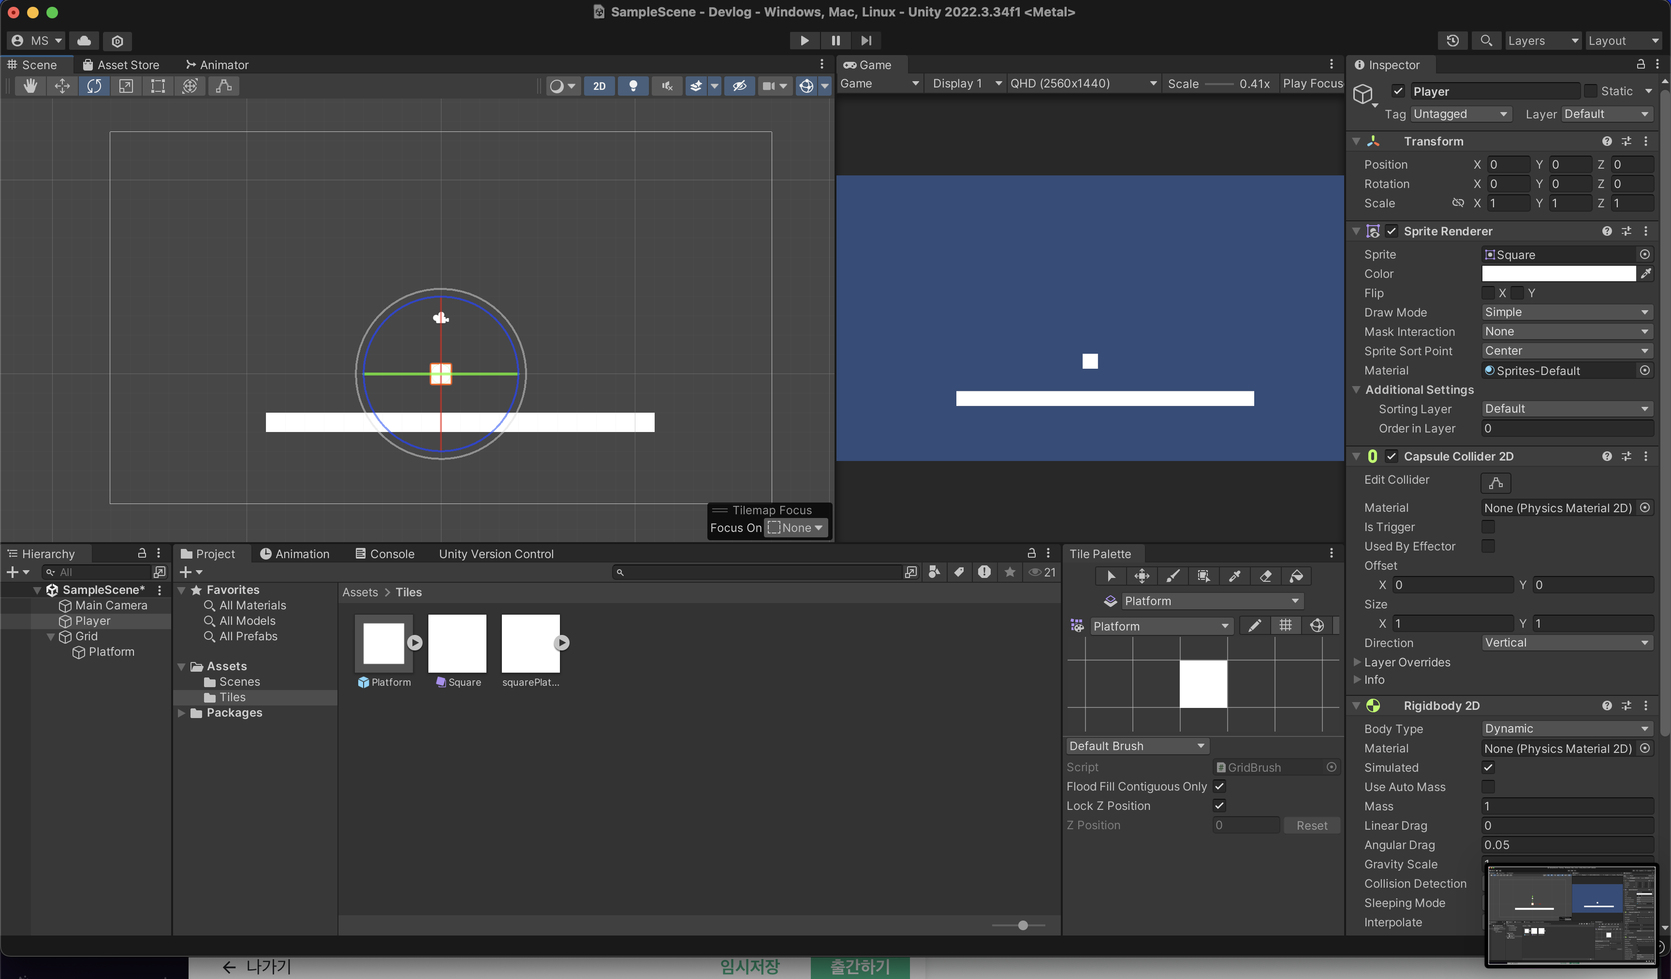This screenshot has height=979, width=1671.
Task: Uncheck Lock Z Position in brush settings
Action: [x=1219, y=806]
